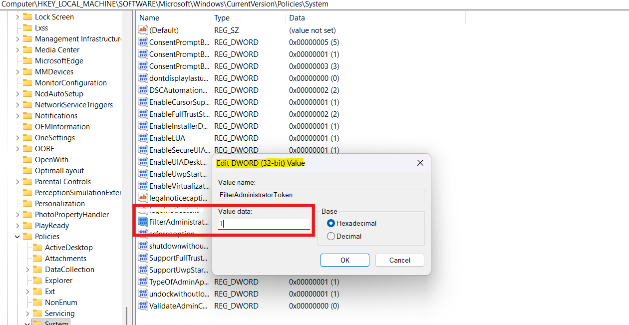The width and height of the screenshot is (629, 325).
Task: Click the DWORD icon beside FilterAdministratorToken
Action: (143, 222)
